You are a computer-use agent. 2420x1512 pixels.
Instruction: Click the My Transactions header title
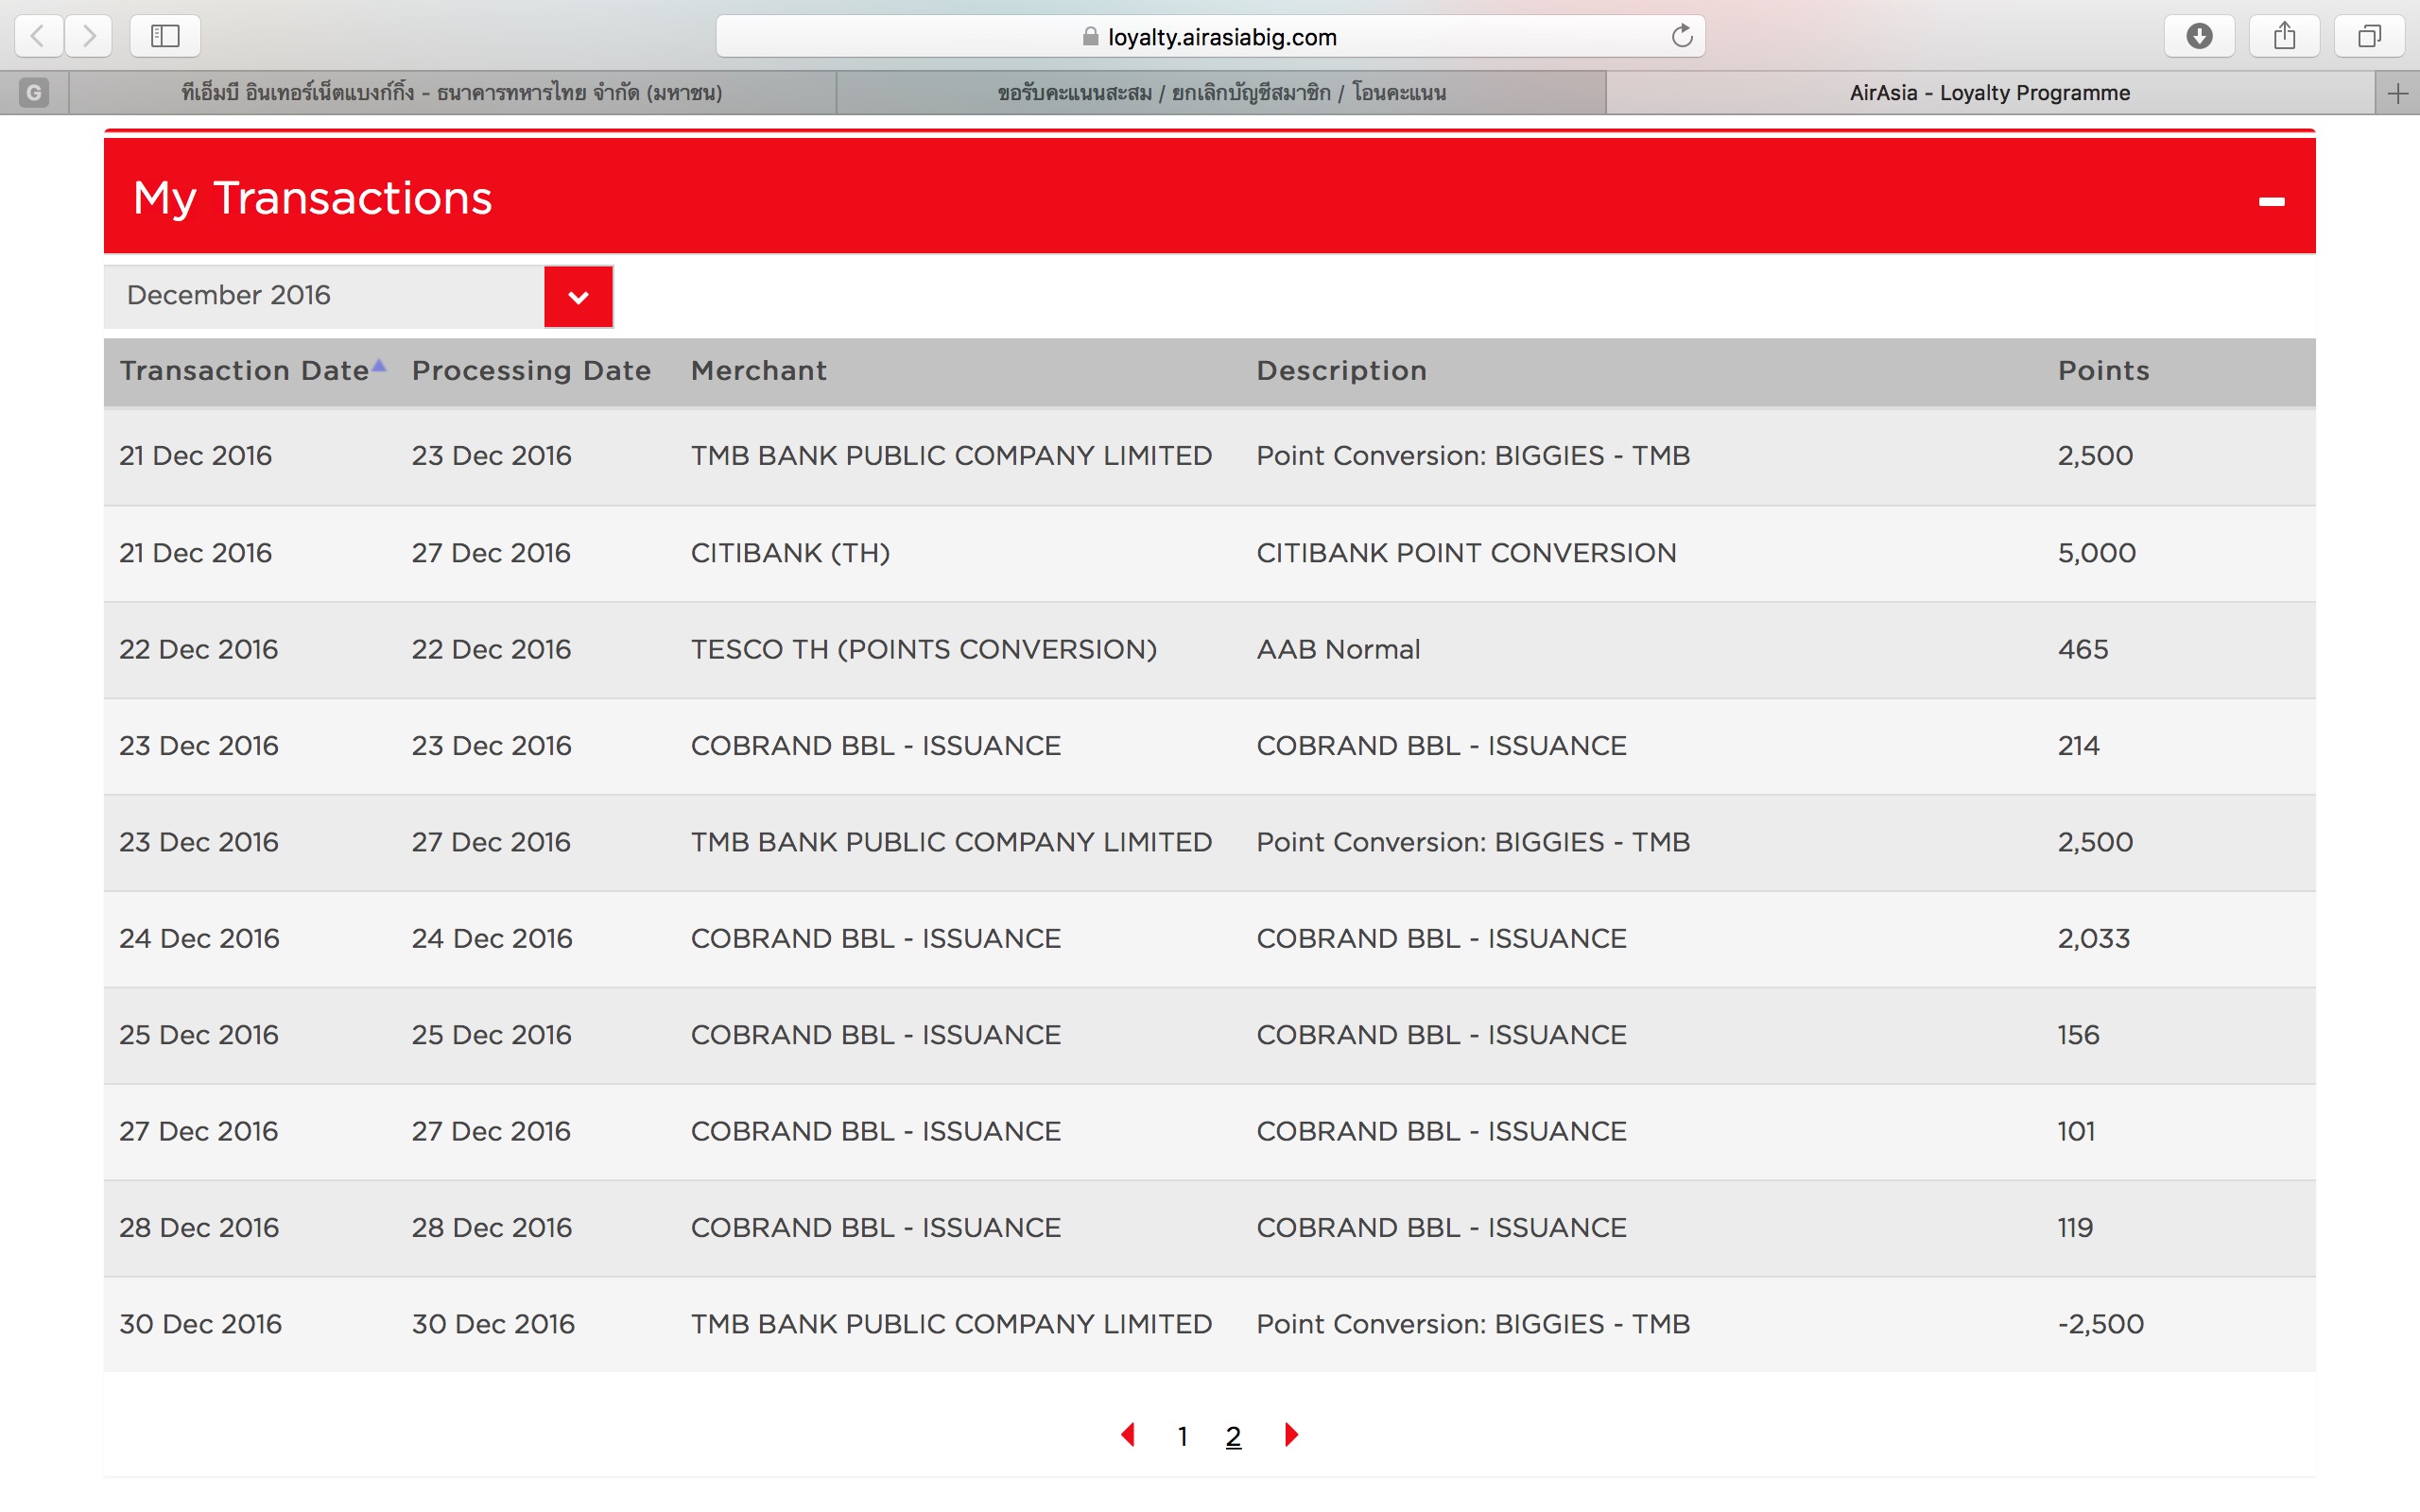click(312, 197)
